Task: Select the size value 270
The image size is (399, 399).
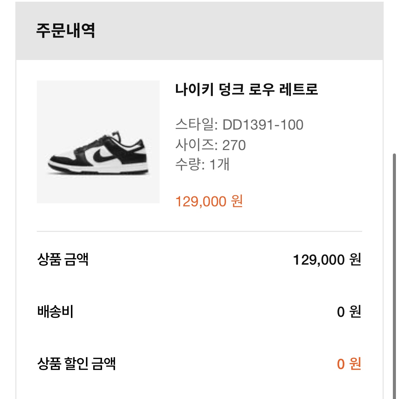Action: (234, 145)
